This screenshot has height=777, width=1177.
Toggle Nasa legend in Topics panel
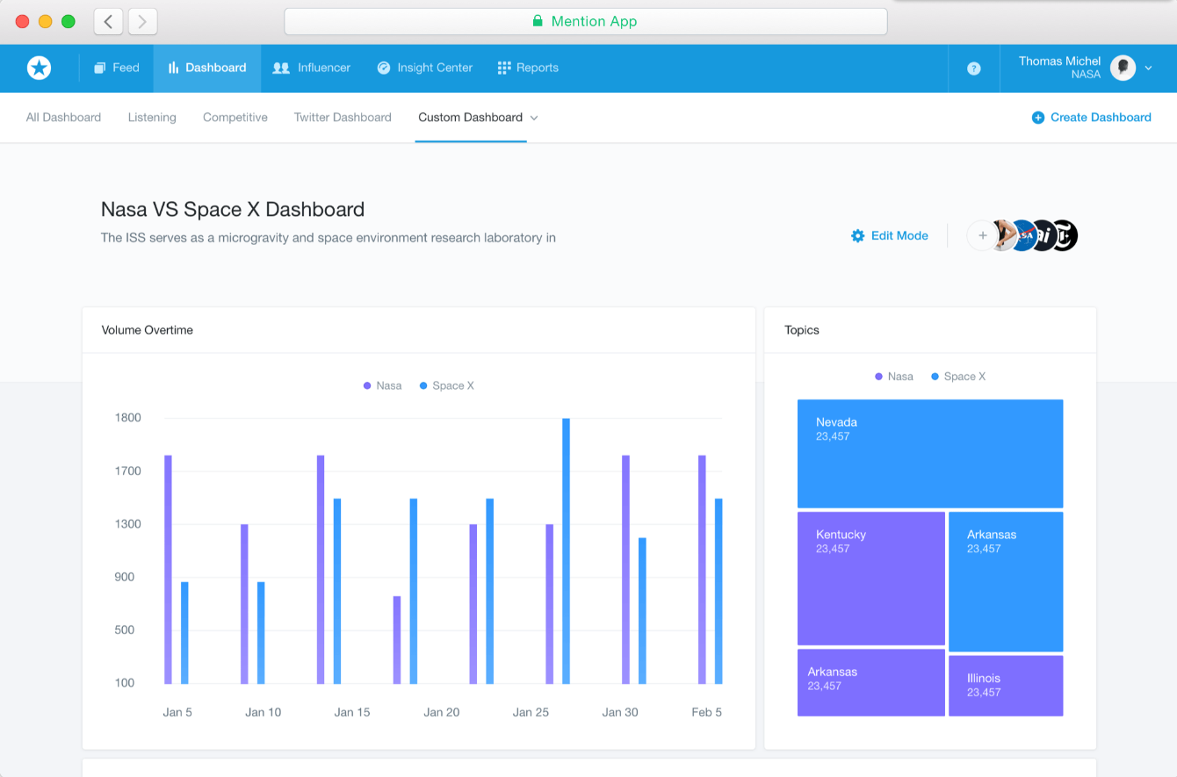pos(894,377)
